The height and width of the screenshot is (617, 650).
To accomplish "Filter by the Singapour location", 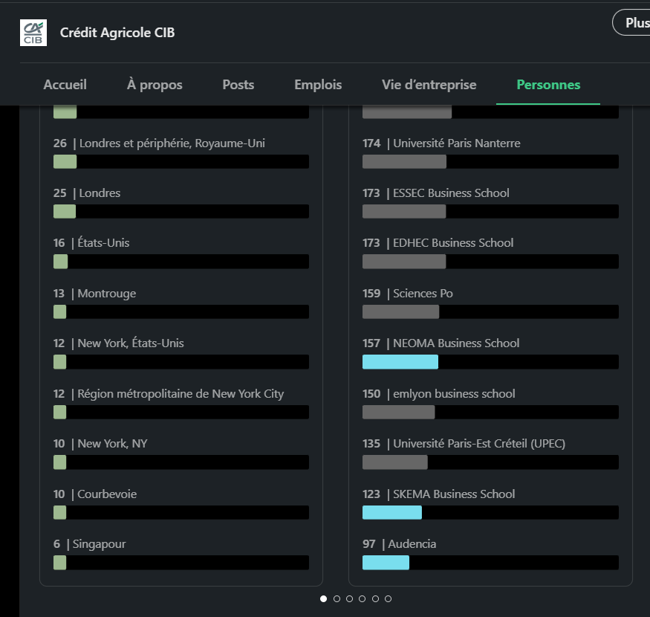I will (181, 554).
